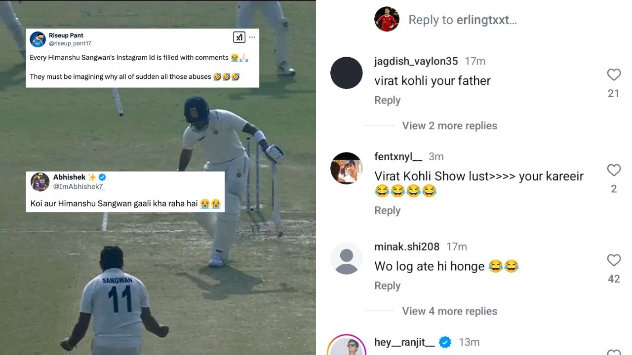Viewport: 632px width, 355px height.
Task: Click Reply under fentxnyl__'s comment
Action: [387, 210]
